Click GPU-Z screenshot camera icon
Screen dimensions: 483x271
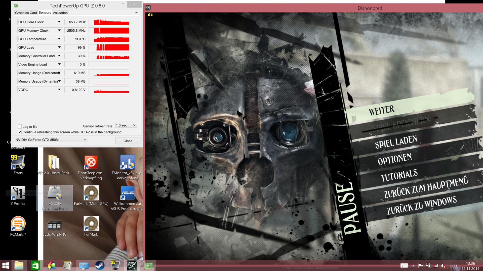[x=136, y=13]
